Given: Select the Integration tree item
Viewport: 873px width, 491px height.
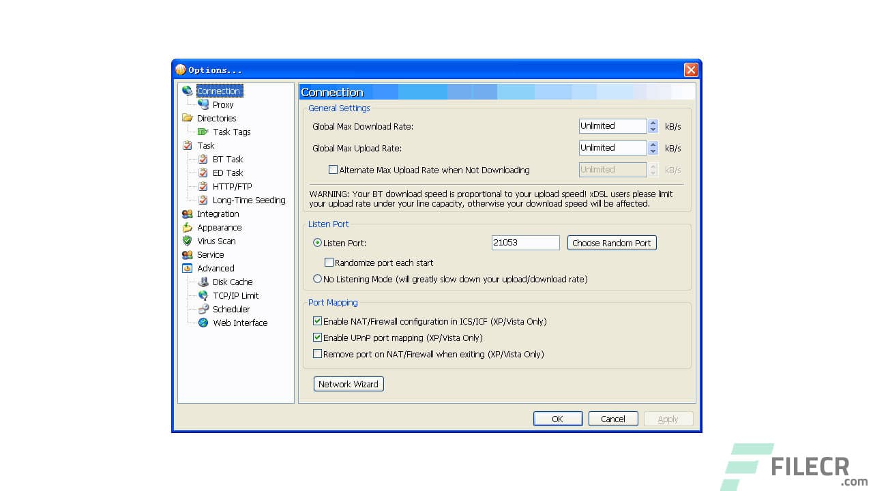Looking at the screenshot, I should click(218, 213).
